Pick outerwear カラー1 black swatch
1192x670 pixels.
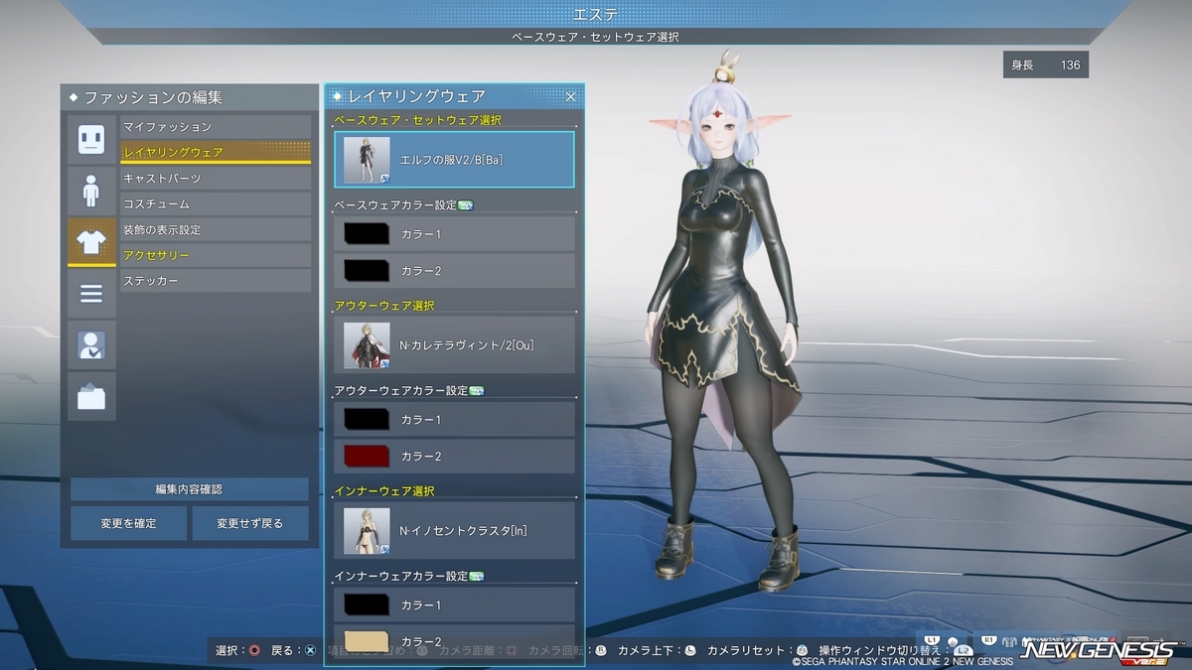tap(367, 419)
